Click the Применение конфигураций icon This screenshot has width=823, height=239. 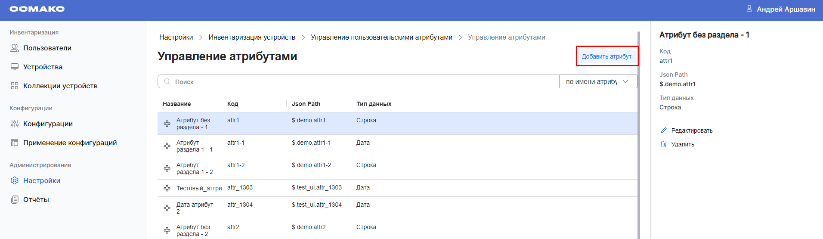click(x=15, y=143)
